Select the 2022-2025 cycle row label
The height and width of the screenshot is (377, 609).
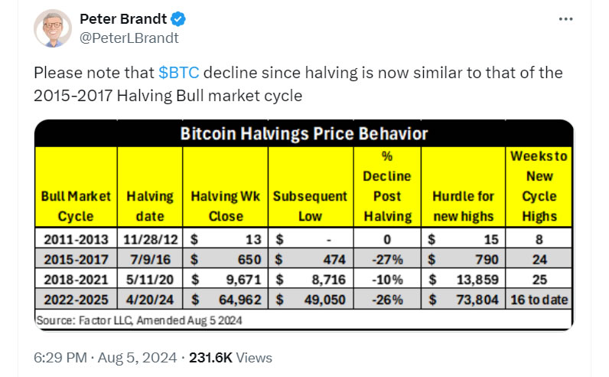[76, 299]
